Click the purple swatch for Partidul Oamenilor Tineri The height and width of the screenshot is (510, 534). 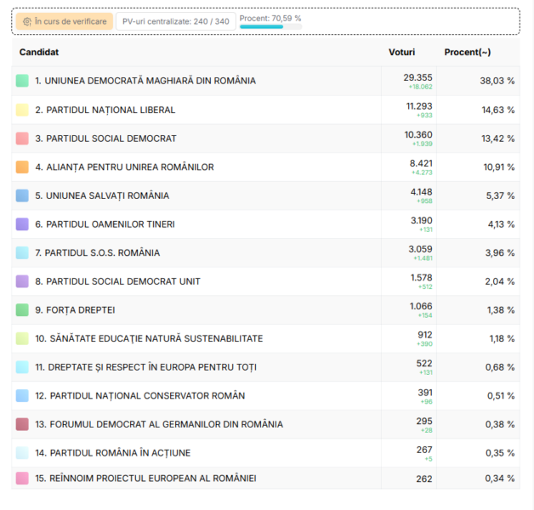pos(22,224)
